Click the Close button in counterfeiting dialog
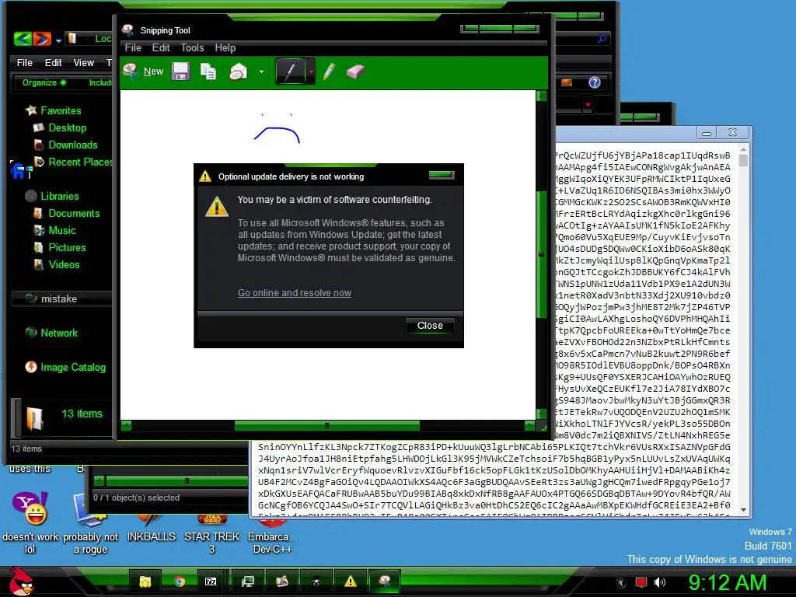The width and height of the screenshot is (796, 597). [430, 326]
